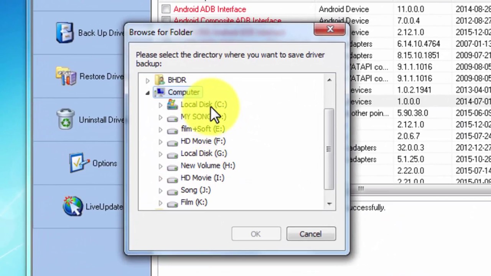Click version 11.0.0.0 cell
This screenshot has width=491, height=276.
410,9
